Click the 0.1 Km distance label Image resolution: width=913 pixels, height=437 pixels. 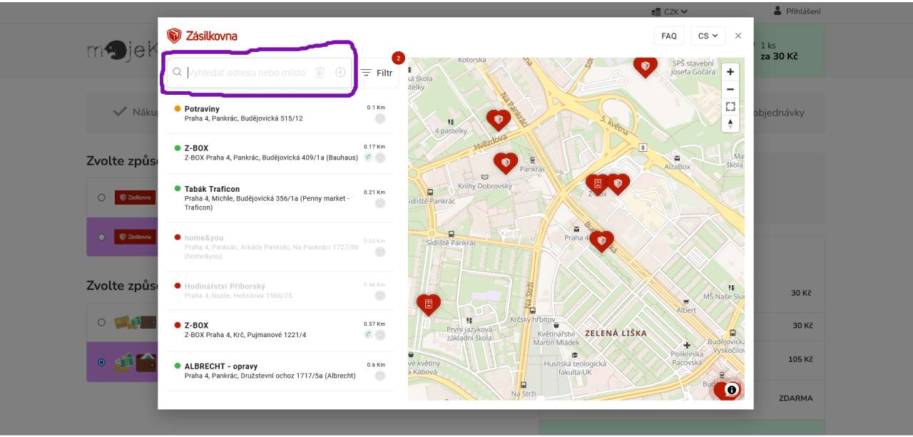click(x=376, y=108)
